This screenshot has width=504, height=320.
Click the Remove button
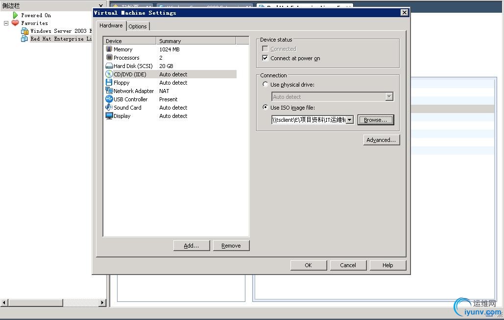click(231, 246)
